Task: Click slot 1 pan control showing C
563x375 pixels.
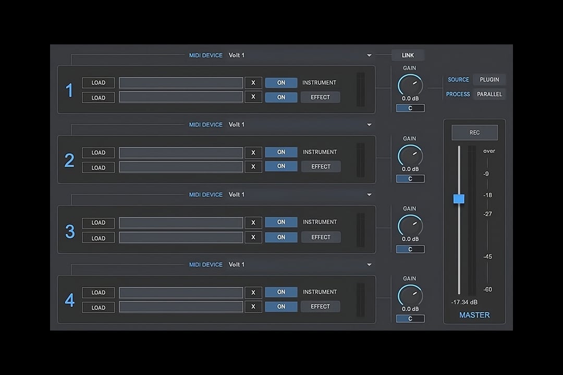Action: click(x=410, y=108)
